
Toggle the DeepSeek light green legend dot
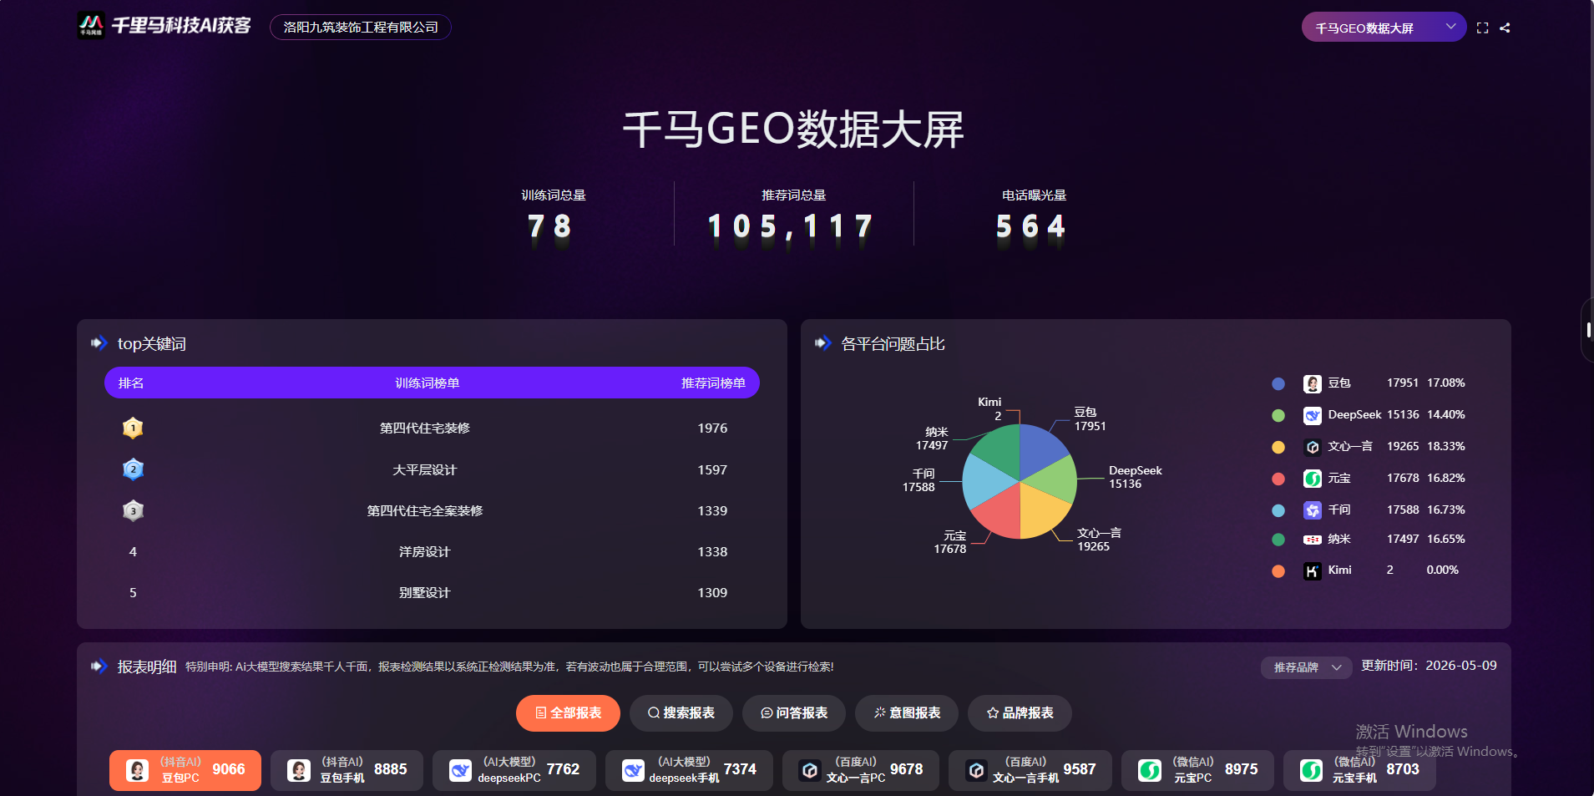tap(1278, 415)
